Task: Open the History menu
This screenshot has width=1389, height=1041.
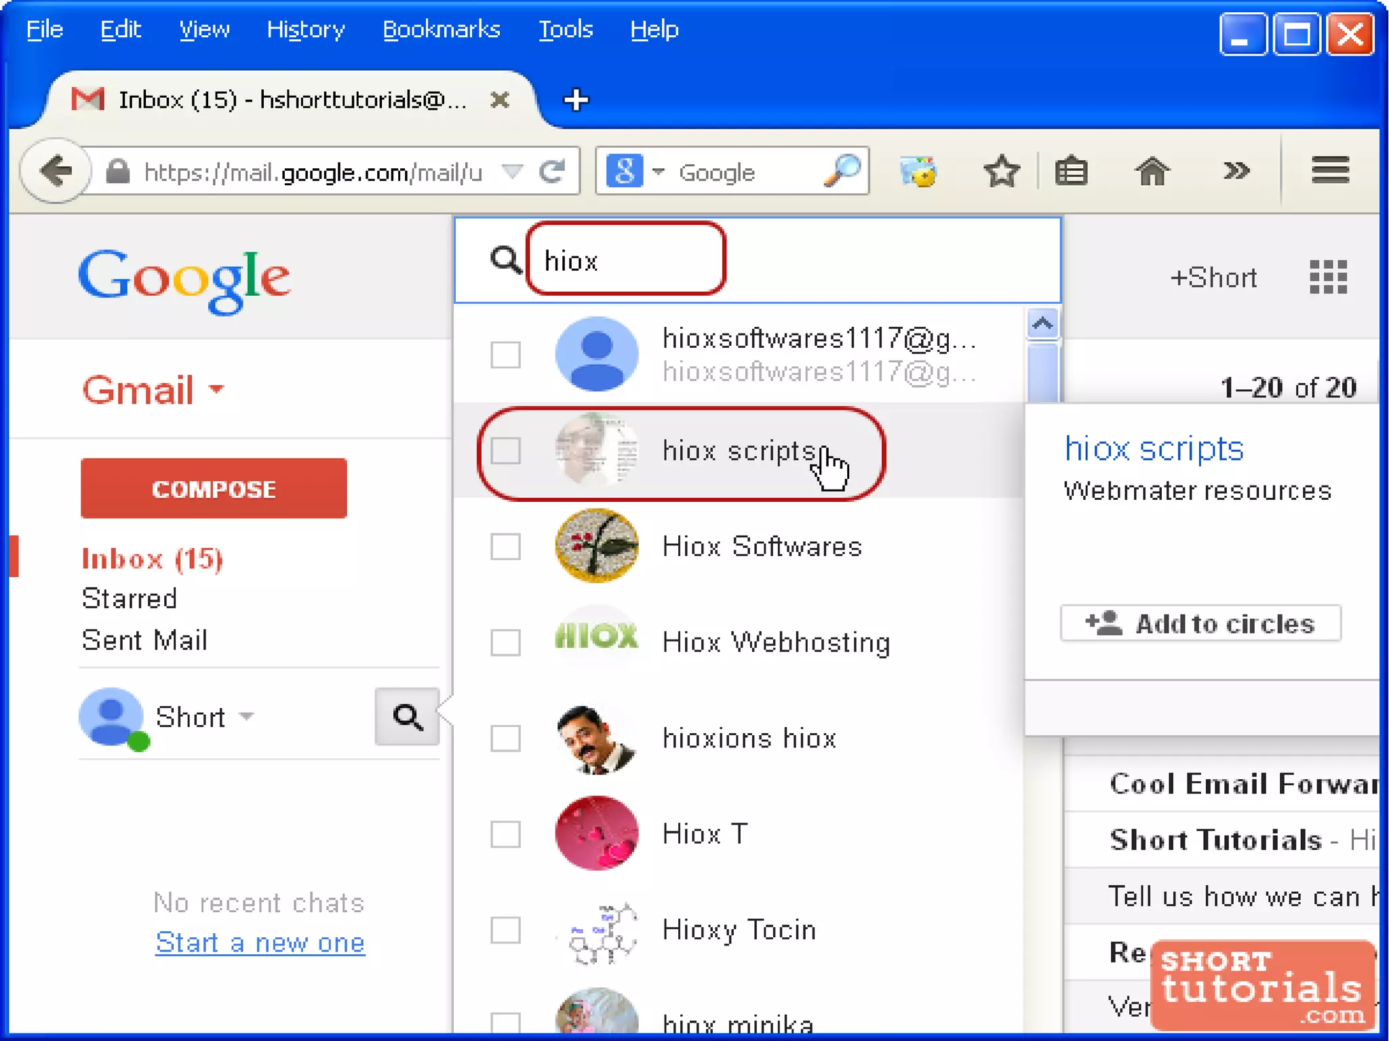Action: (x=305, y=30)
